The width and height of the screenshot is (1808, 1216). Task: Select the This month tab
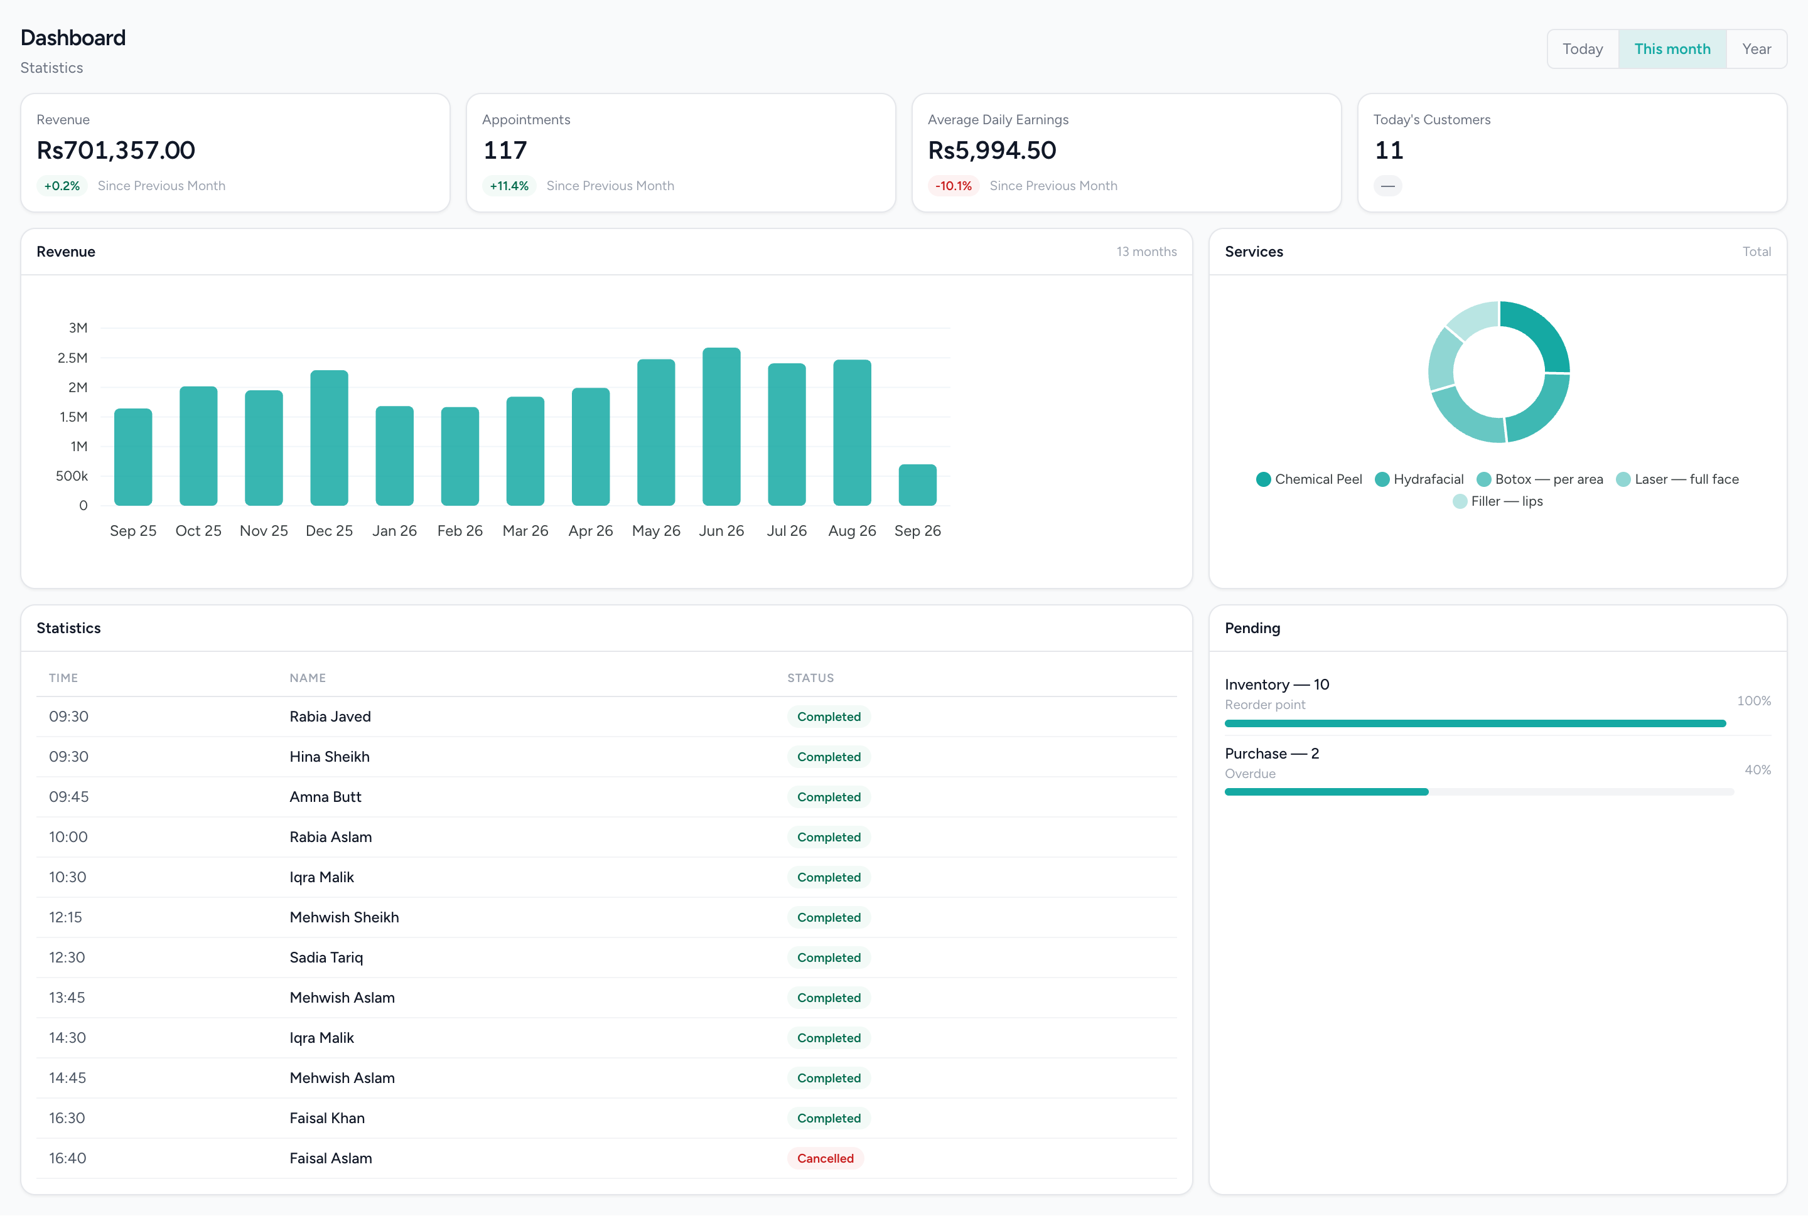[1672, 49]
